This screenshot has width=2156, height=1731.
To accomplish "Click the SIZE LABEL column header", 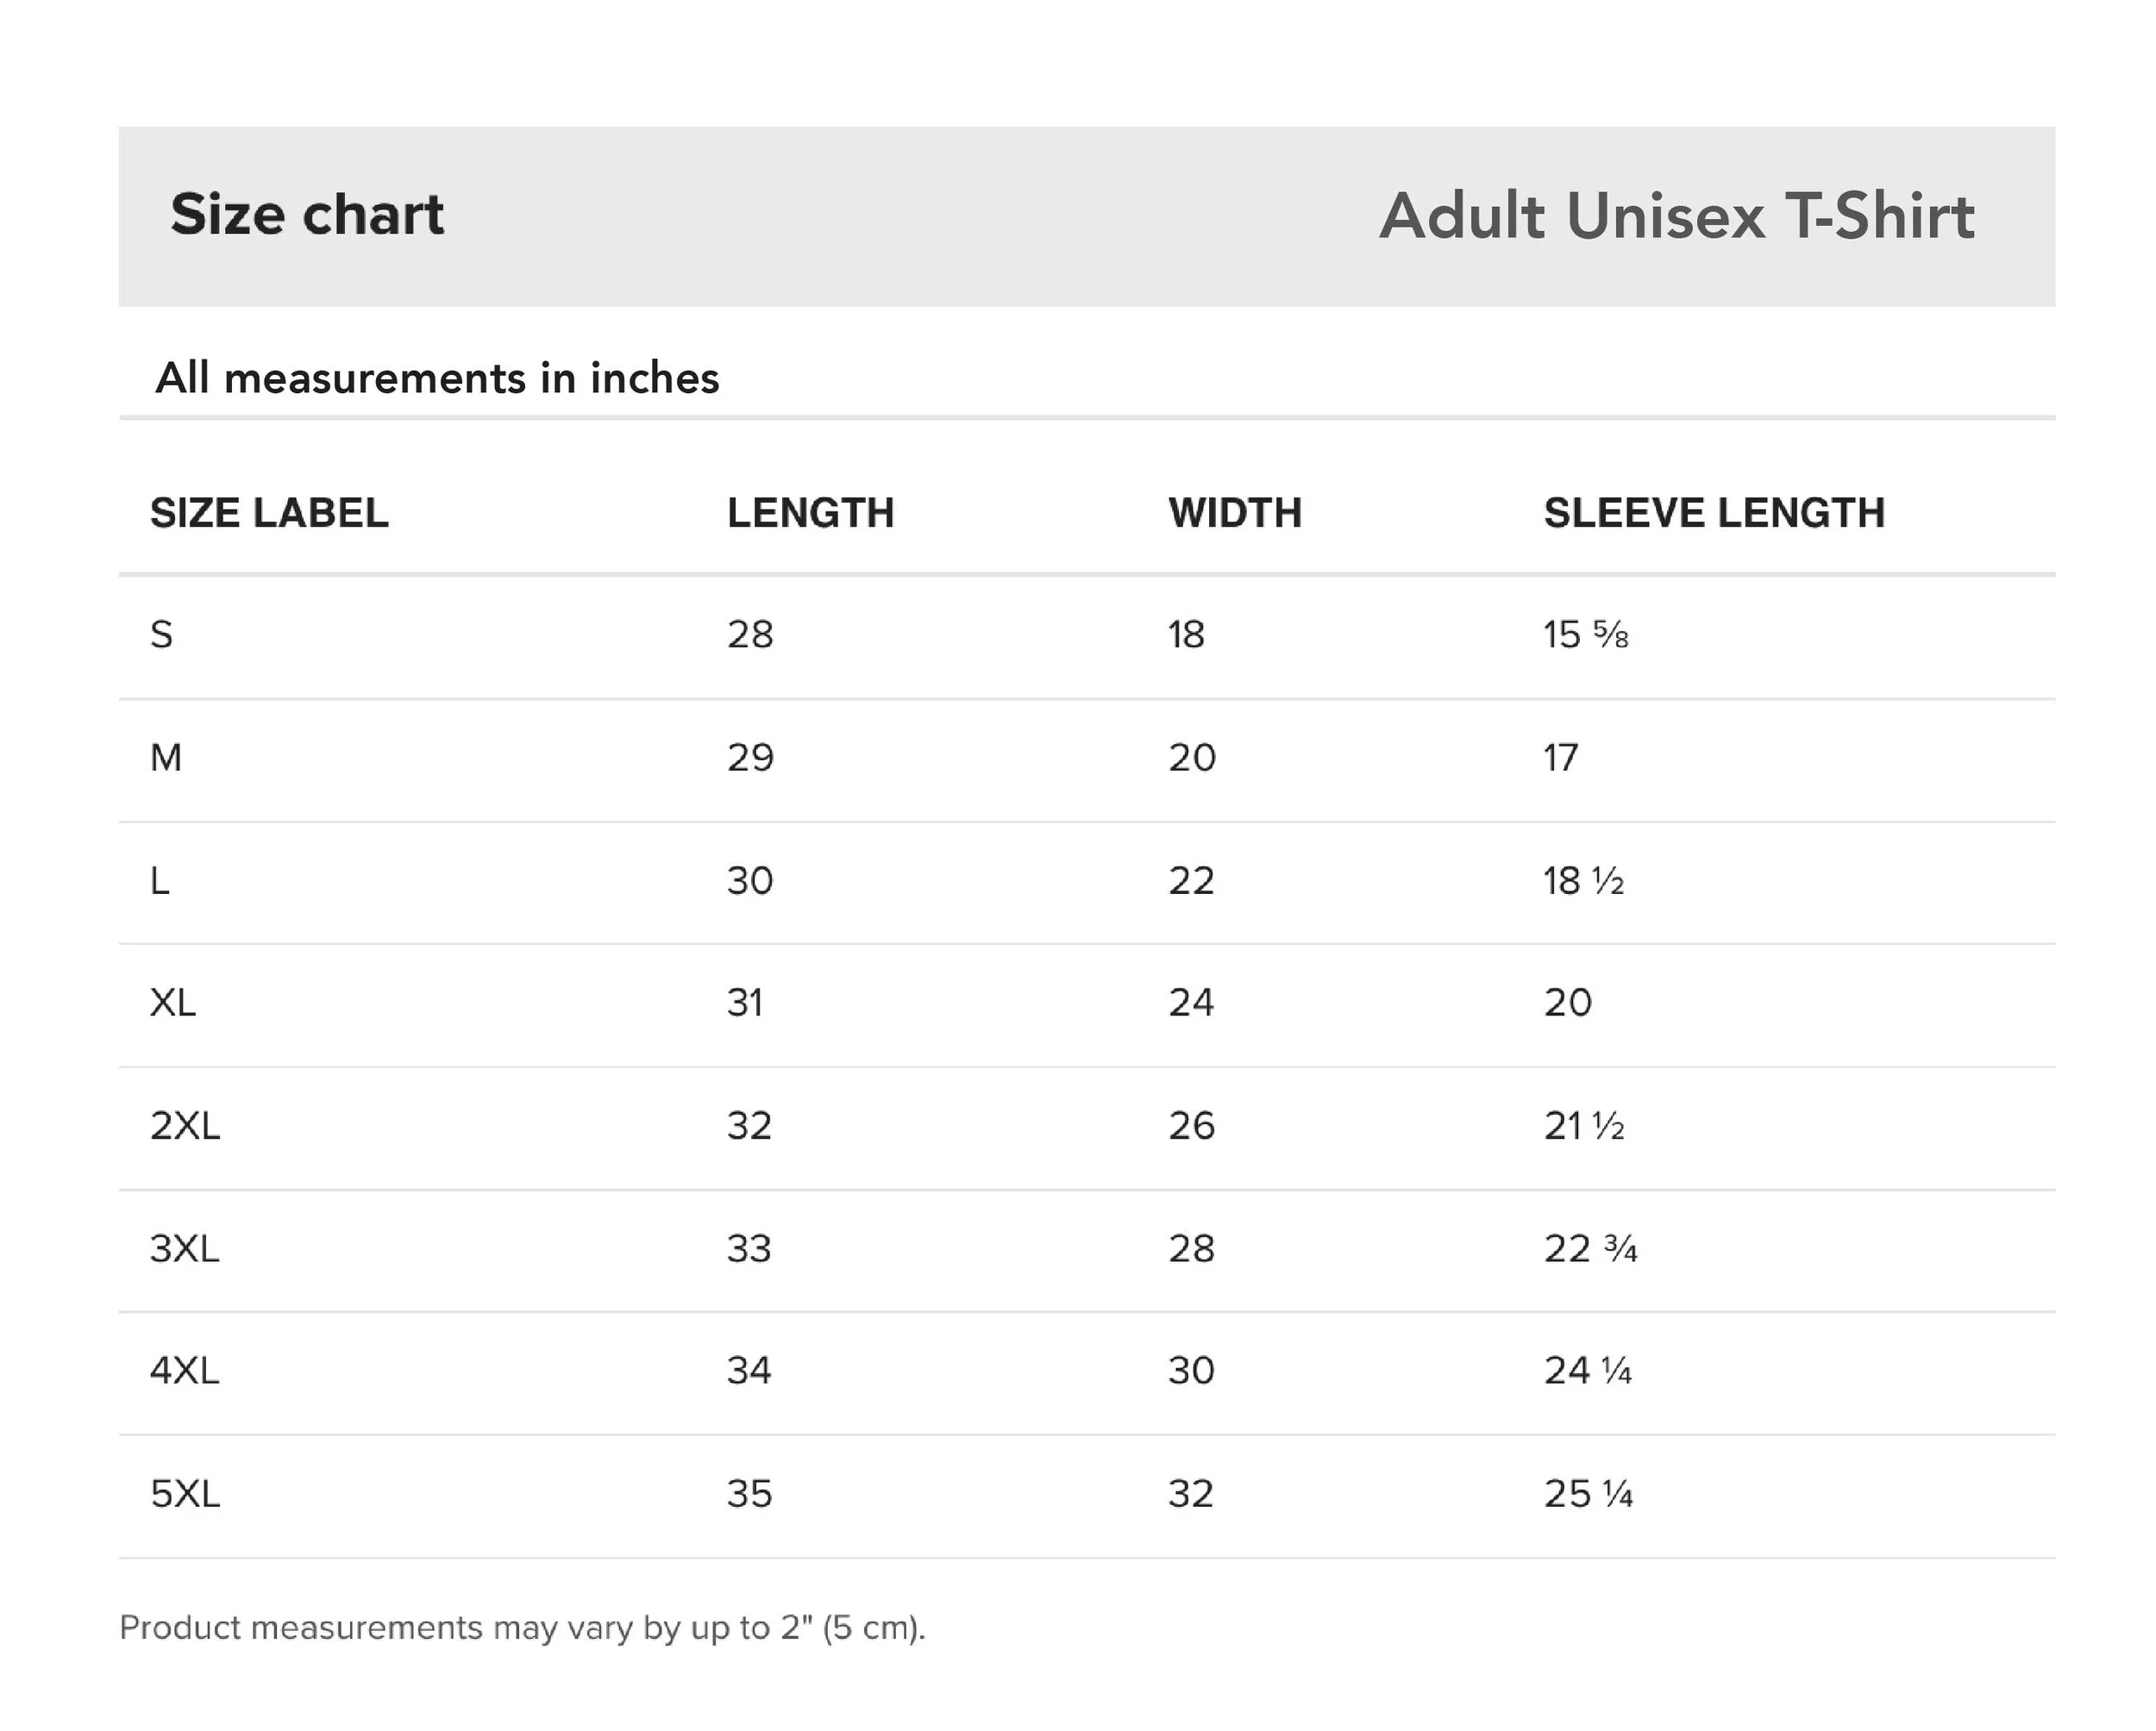I will click(269, 513).
